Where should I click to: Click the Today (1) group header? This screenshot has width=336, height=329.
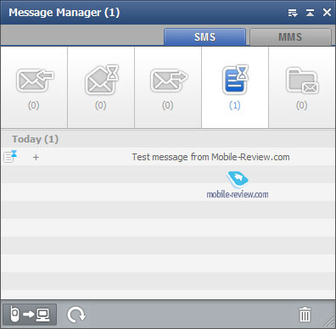point(168,139)
